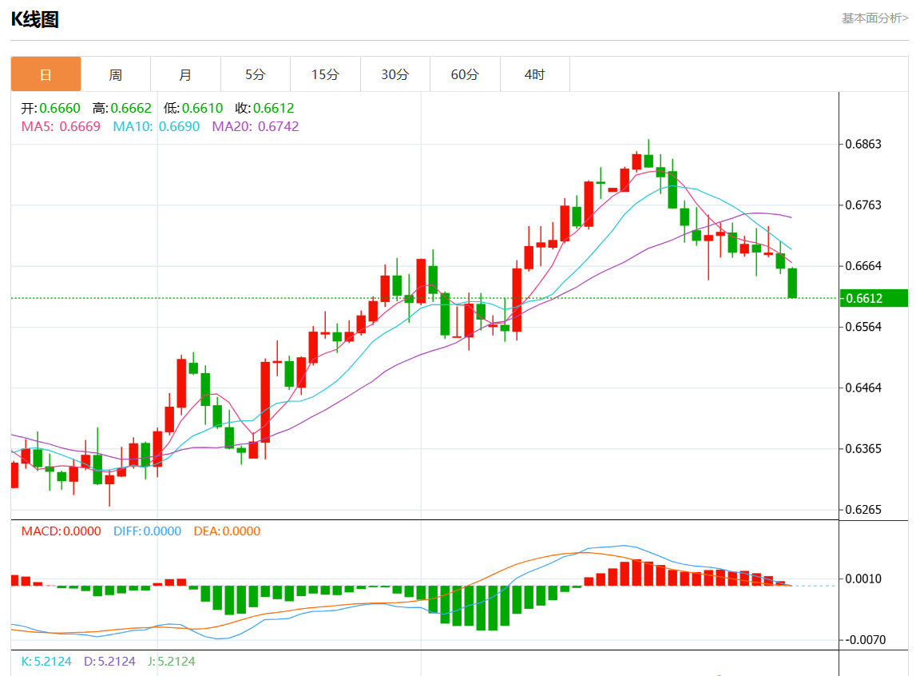Switch to the 5分 interval tab

tap(255, 74)
